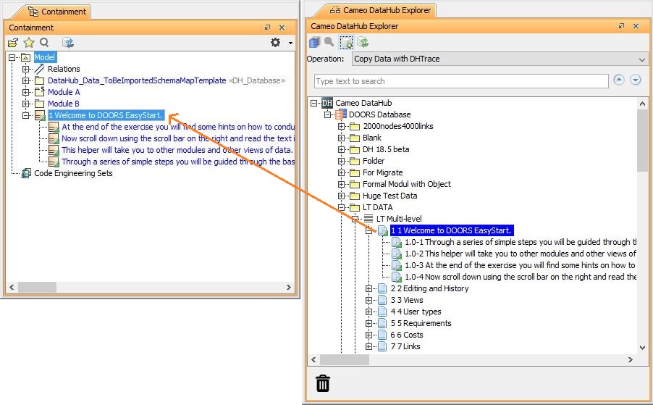
Task: Select 5 5 Requirements item
Action: coord(421,323)
